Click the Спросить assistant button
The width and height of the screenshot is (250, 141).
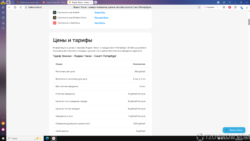(209, 8)
